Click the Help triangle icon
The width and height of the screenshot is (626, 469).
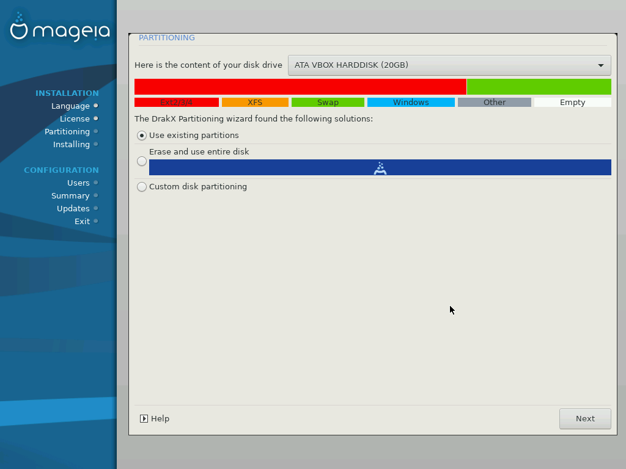144,419
